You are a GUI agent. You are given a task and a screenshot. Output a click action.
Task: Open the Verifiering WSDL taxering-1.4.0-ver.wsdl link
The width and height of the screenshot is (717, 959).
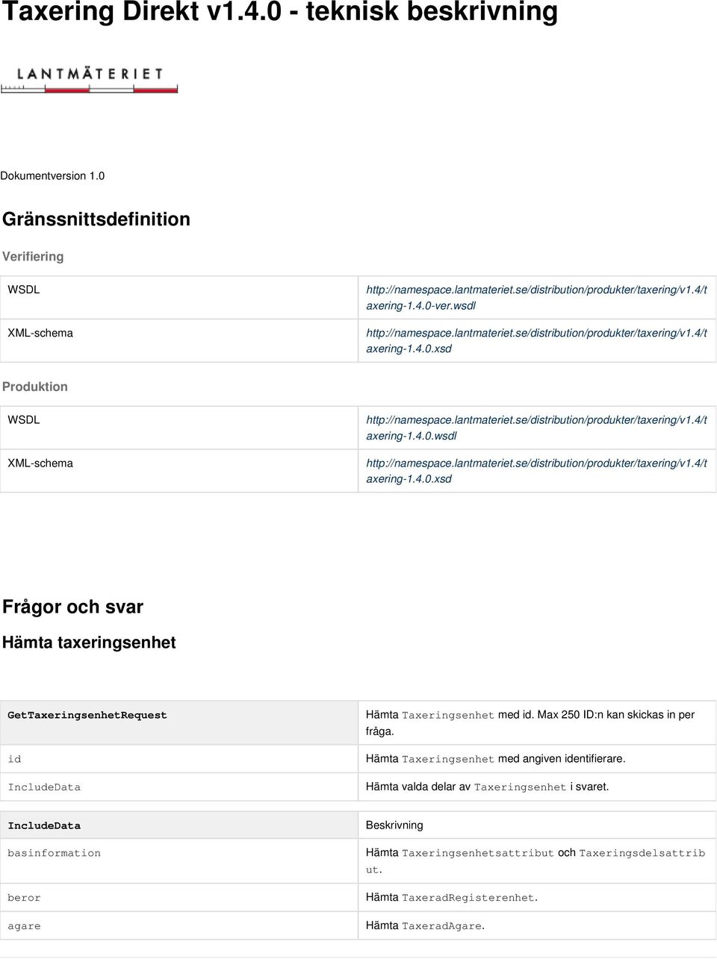[536, 298]
